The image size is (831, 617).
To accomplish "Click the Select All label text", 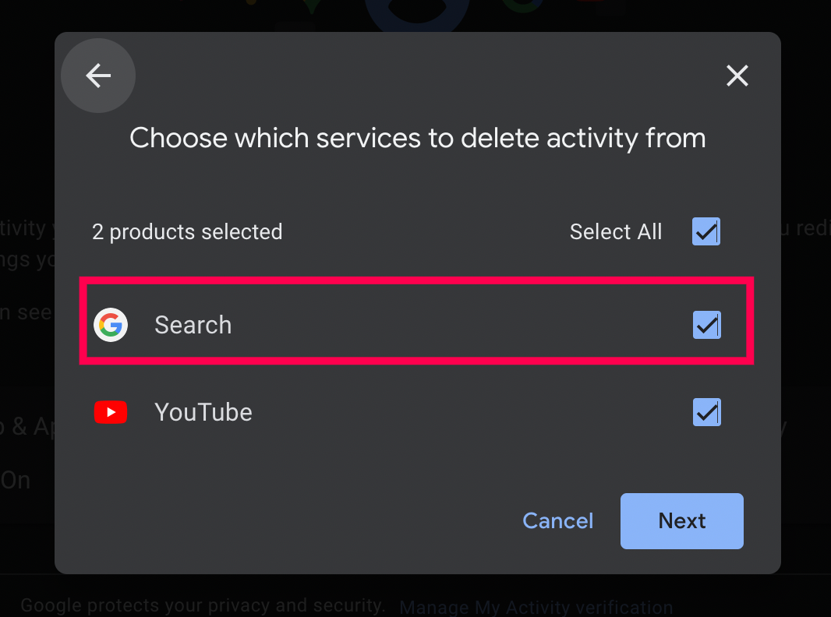I will [615, 232].
